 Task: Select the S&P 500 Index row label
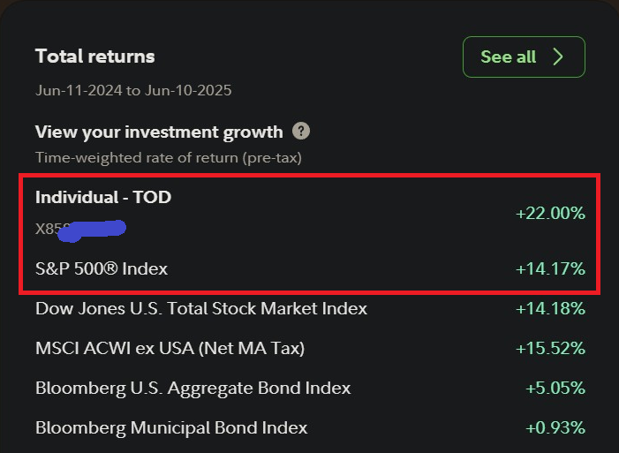102,268
